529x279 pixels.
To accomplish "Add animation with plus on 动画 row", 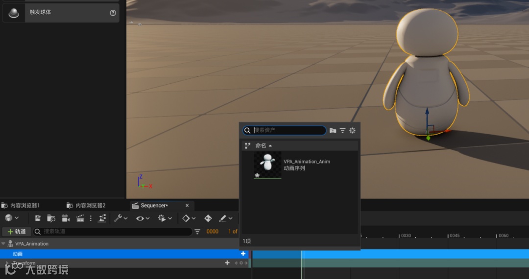I will pos(243,254).
